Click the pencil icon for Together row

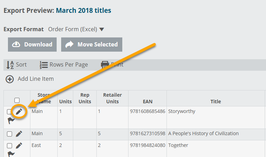coord(19,145)
